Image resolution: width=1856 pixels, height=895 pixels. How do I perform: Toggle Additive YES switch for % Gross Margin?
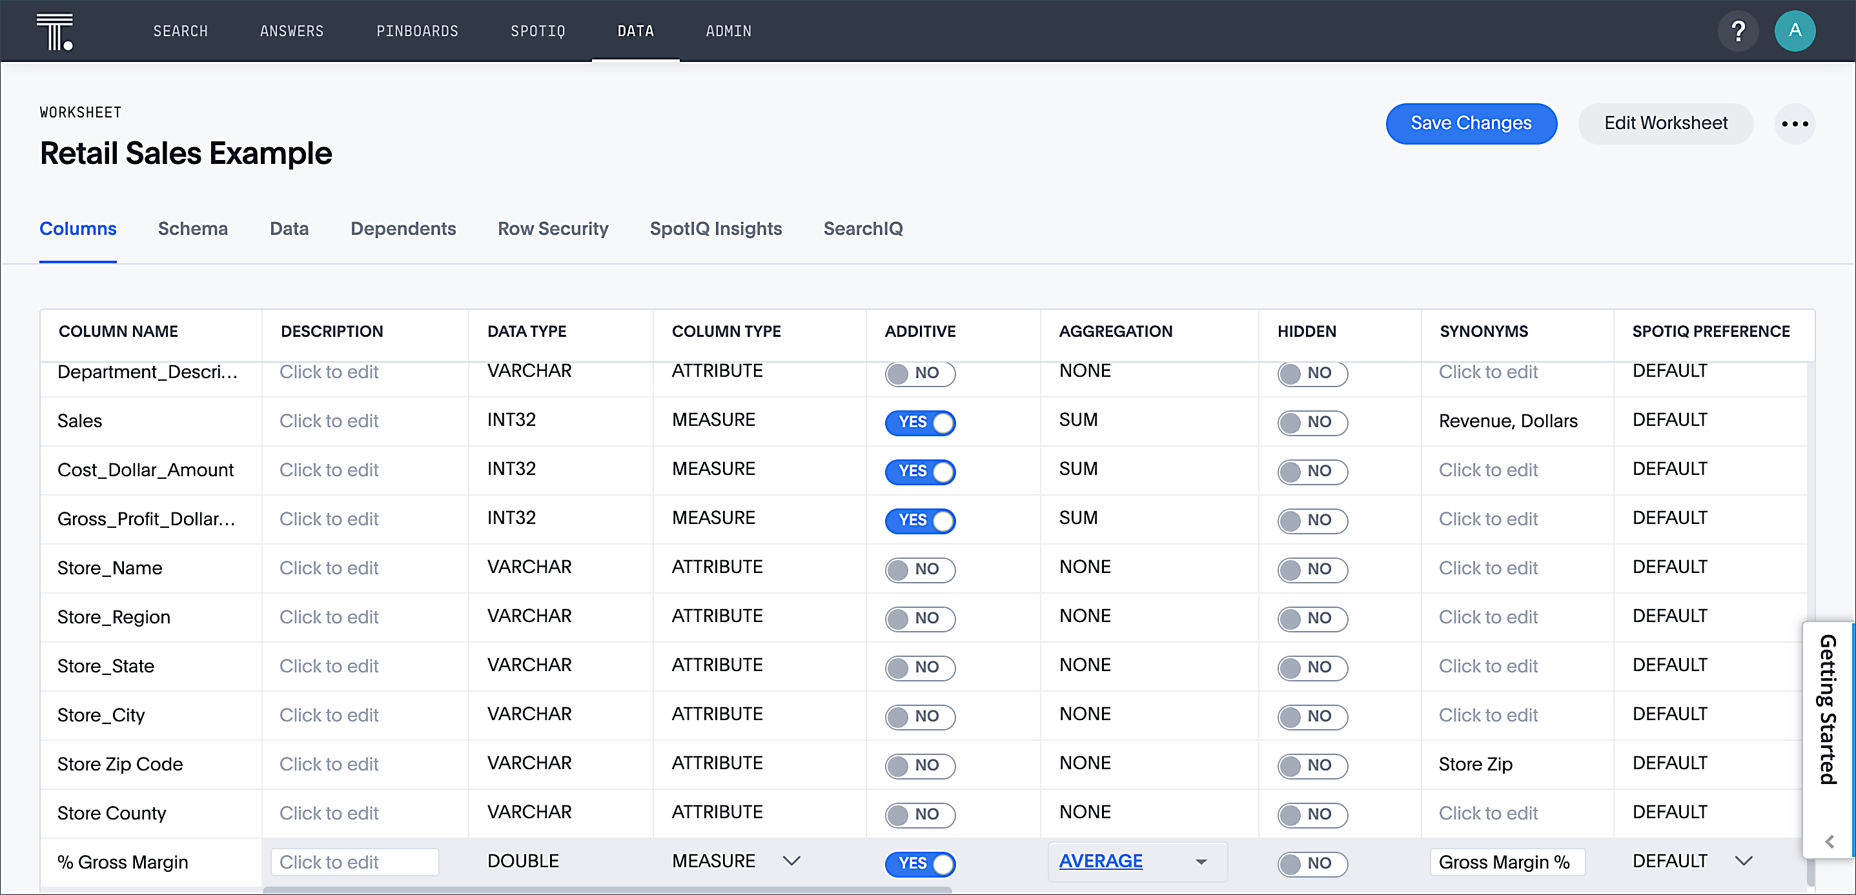click(x=921, y=863)
